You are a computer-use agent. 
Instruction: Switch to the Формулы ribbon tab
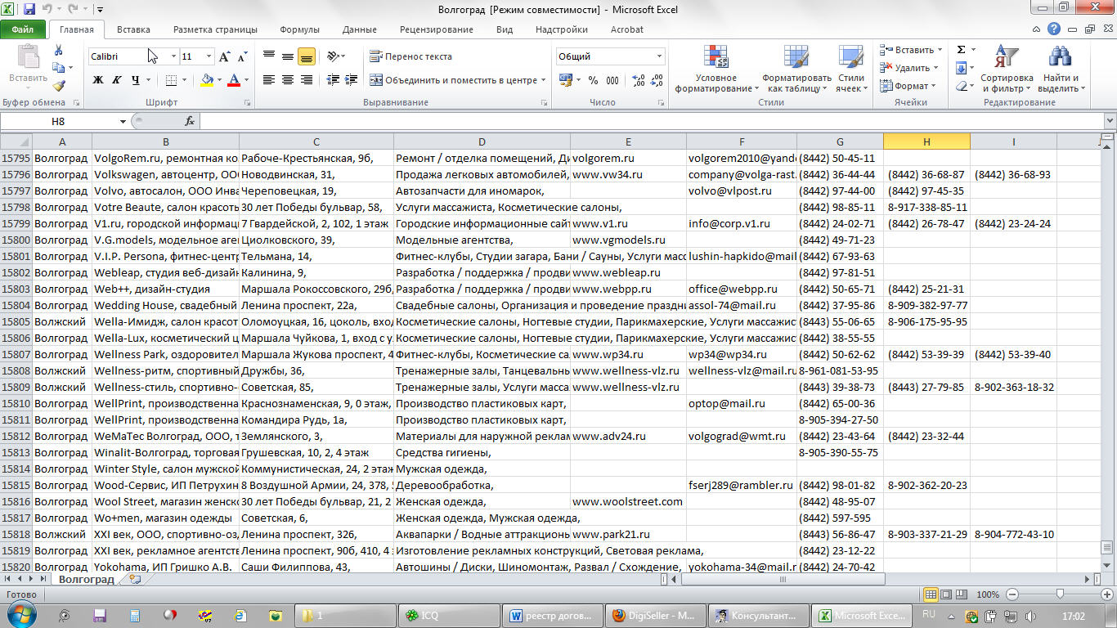coord(299,29)
